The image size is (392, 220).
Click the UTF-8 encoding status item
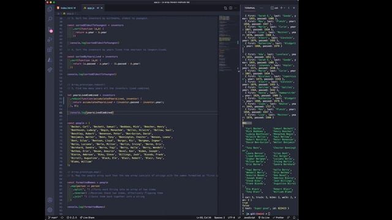coord(232,218)
